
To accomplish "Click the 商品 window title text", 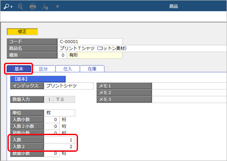I will pos(174,6).
